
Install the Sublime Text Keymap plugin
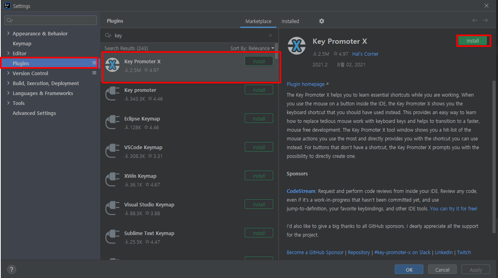point(259,233)
